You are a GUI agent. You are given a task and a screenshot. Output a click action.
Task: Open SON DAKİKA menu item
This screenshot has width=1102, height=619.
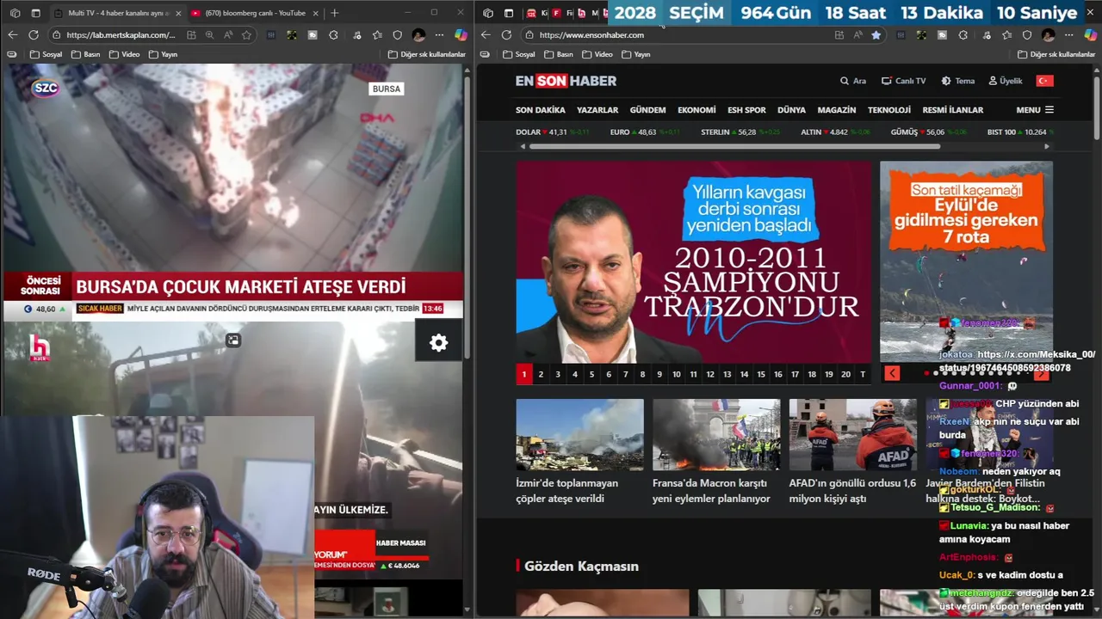pyautogui.click(x=541, y=110)
